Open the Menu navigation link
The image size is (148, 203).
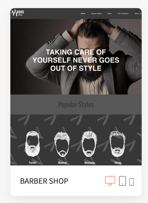110,13
